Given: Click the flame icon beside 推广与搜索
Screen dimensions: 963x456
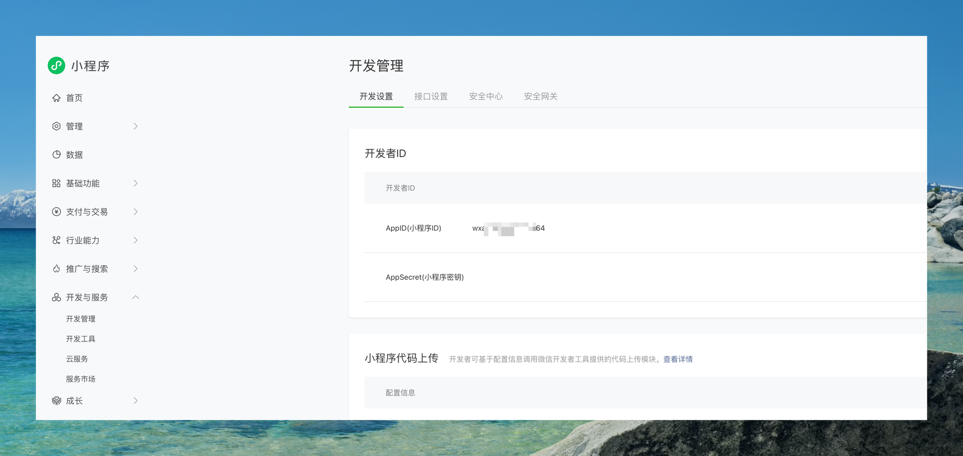Looking at the screenshot, I should coord(56,269).
